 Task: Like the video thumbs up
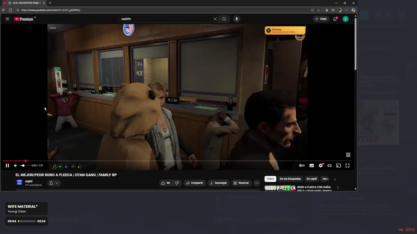(x=165, y=183)
